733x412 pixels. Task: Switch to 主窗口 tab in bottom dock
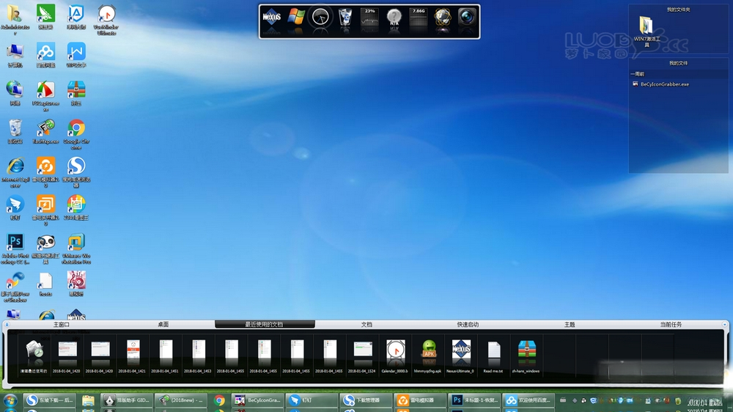(x=62, y=324)
